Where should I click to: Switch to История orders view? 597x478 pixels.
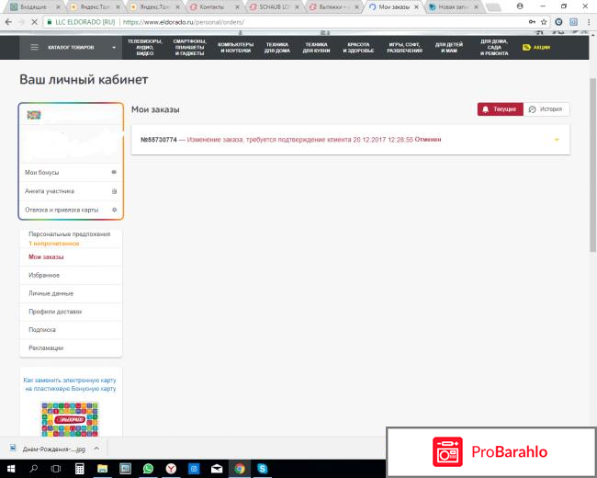tap(545, 109)
